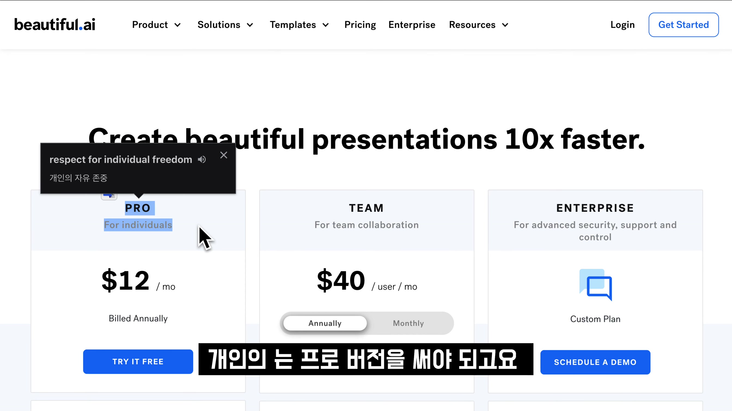This screenshot has width=732, height=411.
Task: Click the Korean translation '개인의 자유 존중'
Action: tap(78, 178)
